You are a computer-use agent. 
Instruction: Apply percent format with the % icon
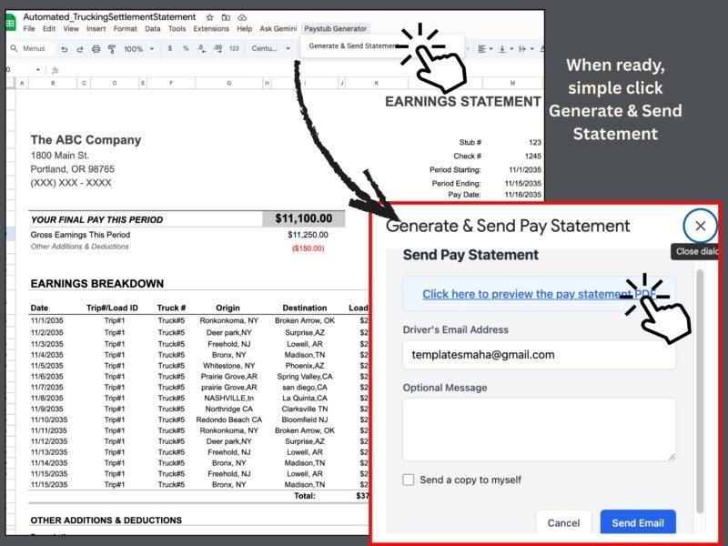pyautogui.click(x=186, y=48)
